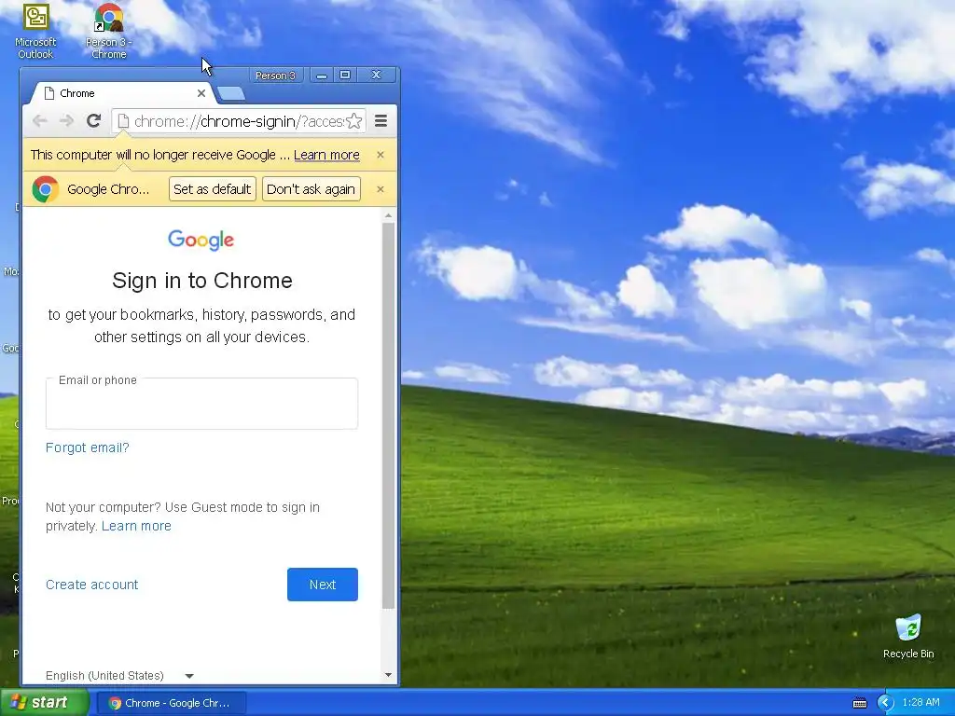955x716 pixels.
Task: Reload the page with refresh icon
Action: 93,120
